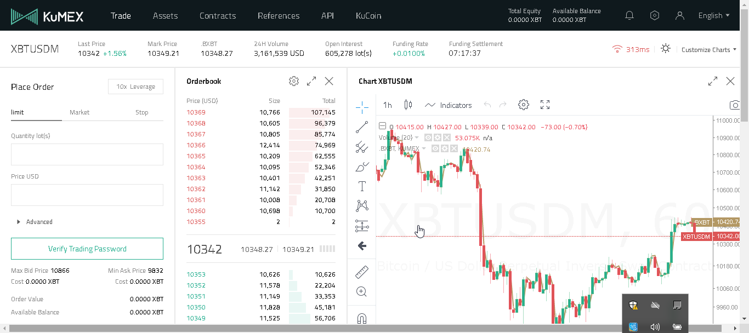This screenshot has width=749, height=333.
Task: Open candlestick chart style selector
Action: (407, 105)
